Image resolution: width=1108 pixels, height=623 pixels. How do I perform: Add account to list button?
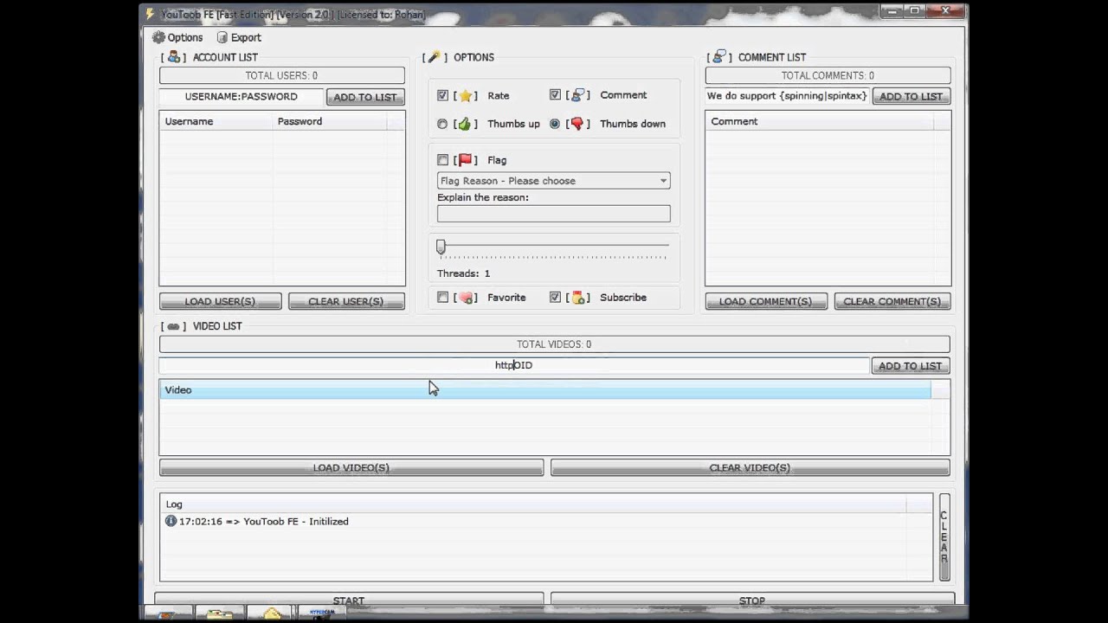(x=365, y=97)
